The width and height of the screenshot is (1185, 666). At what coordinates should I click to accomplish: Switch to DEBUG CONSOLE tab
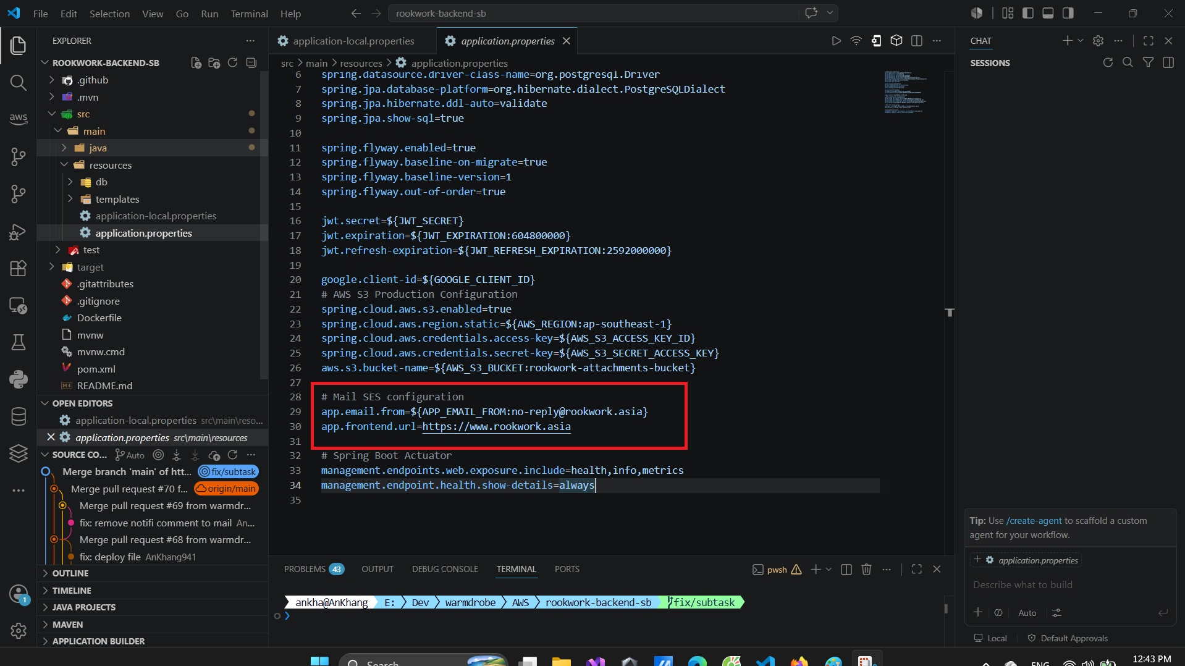(445, 569)
